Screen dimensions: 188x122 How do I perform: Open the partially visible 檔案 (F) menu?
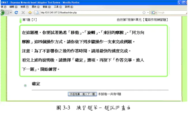click(3, 7)
